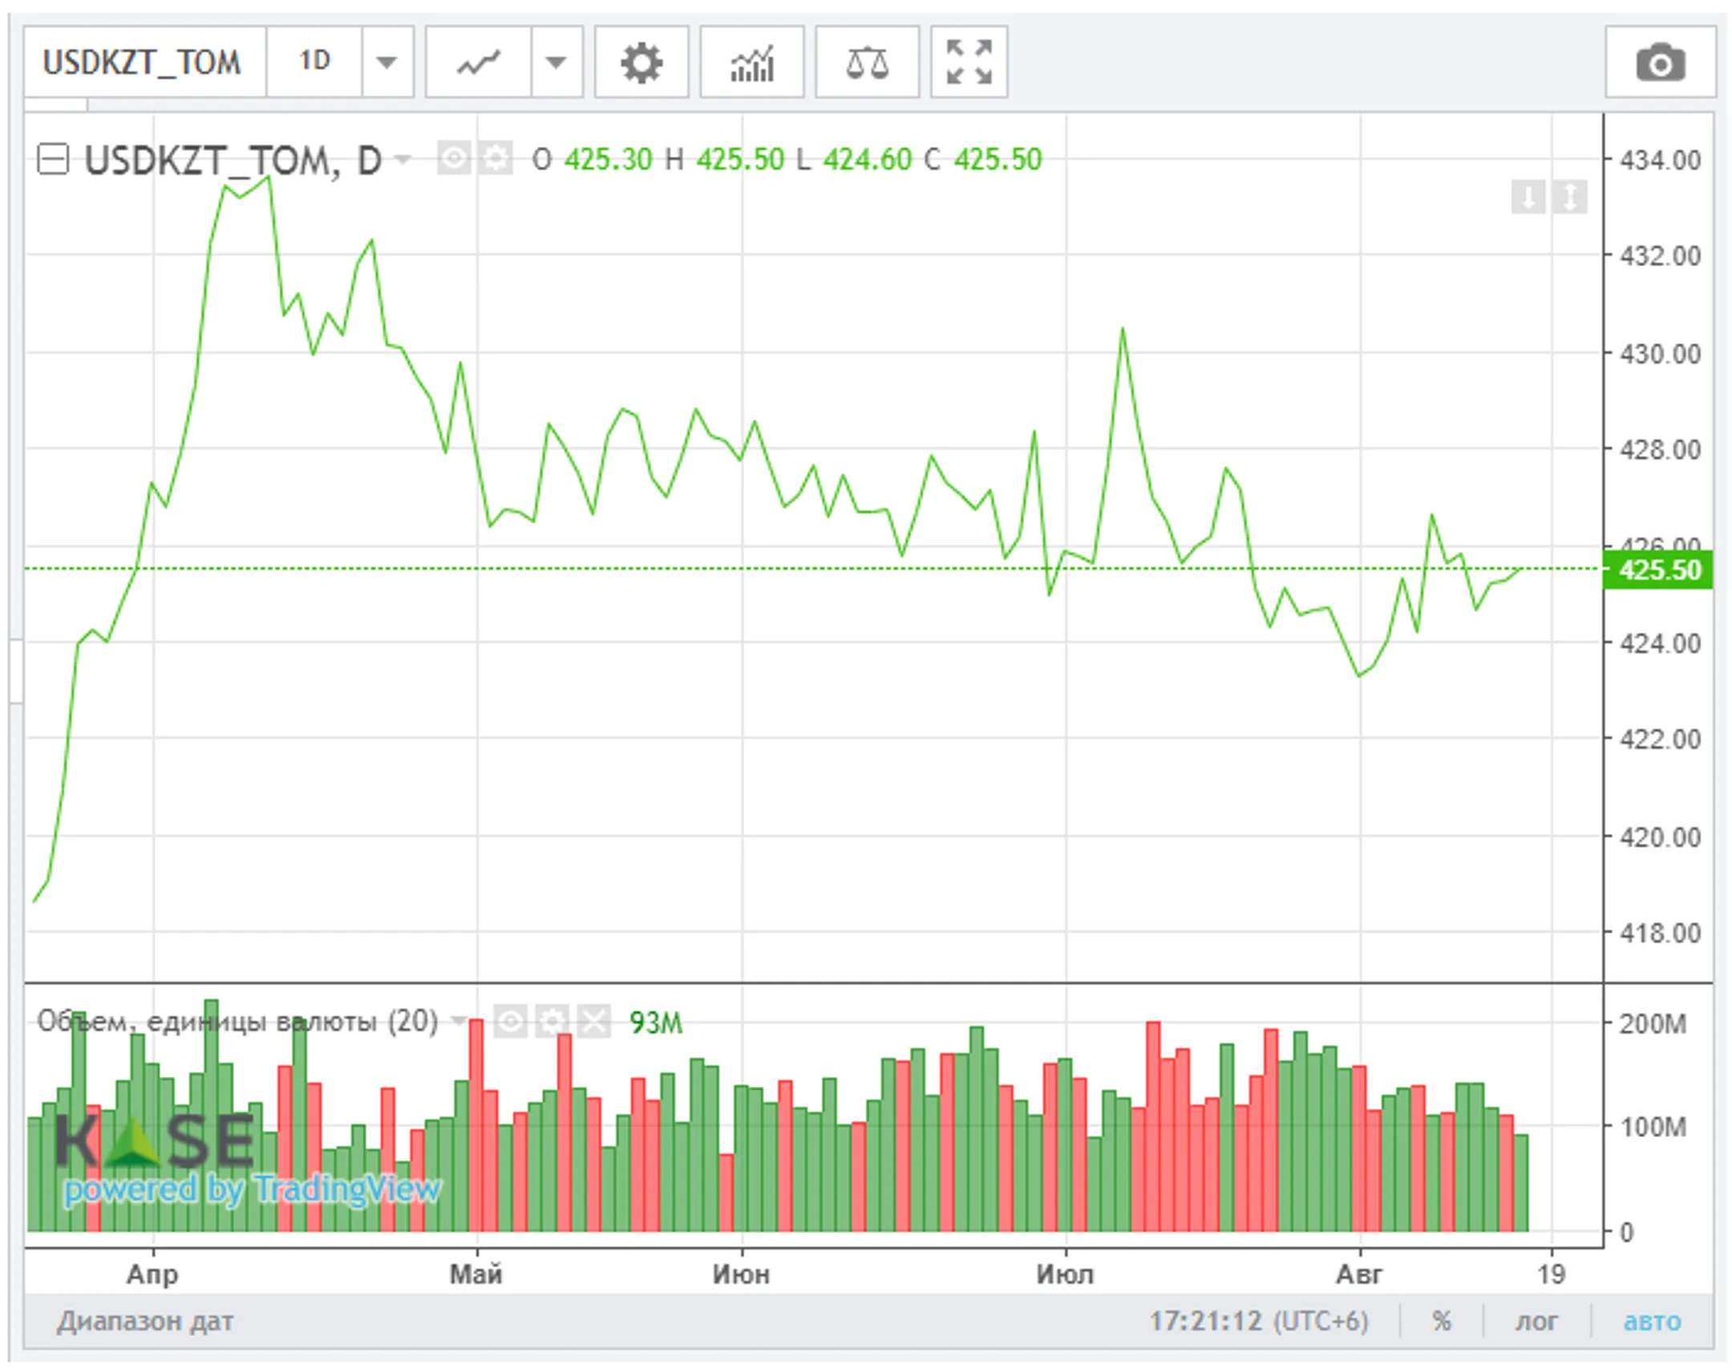Remove volume indicator with X icon
This screenshot has height=1369, width=1732.
pyautogui.click(x=593, y=1022)
